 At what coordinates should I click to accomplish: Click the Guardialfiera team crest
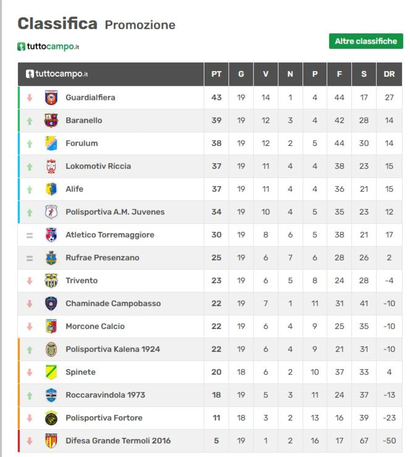(x=51, y=98)
